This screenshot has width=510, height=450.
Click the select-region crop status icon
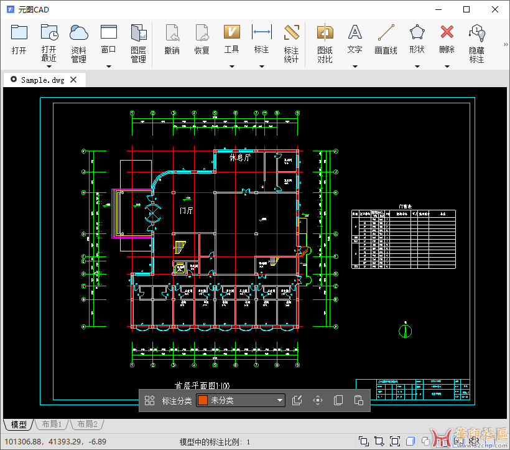click(x=379, y=441)
